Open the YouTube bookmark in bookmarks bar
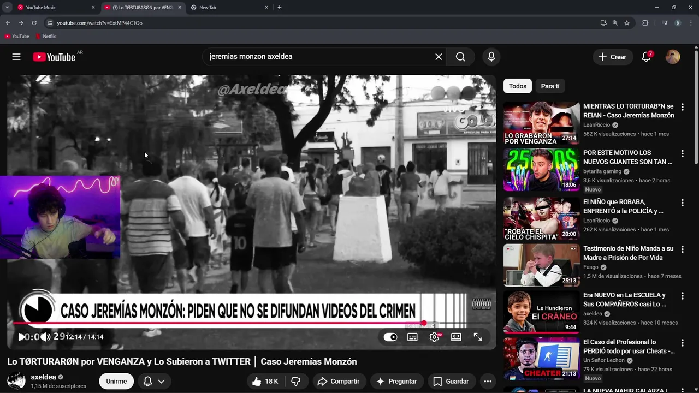Screen dimensions: 699x393 point(17,37)
